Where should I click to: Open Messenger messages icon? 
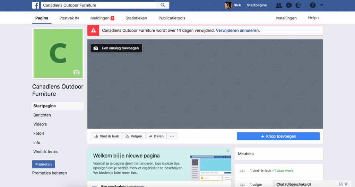[289, 5]
